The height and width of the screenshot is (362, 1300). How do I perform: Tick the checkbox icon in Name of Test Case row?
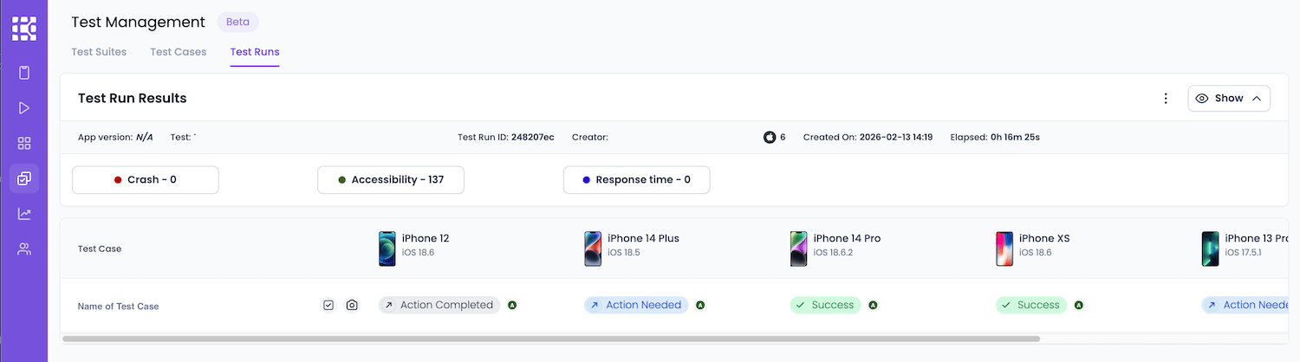[x=328, y=305]
